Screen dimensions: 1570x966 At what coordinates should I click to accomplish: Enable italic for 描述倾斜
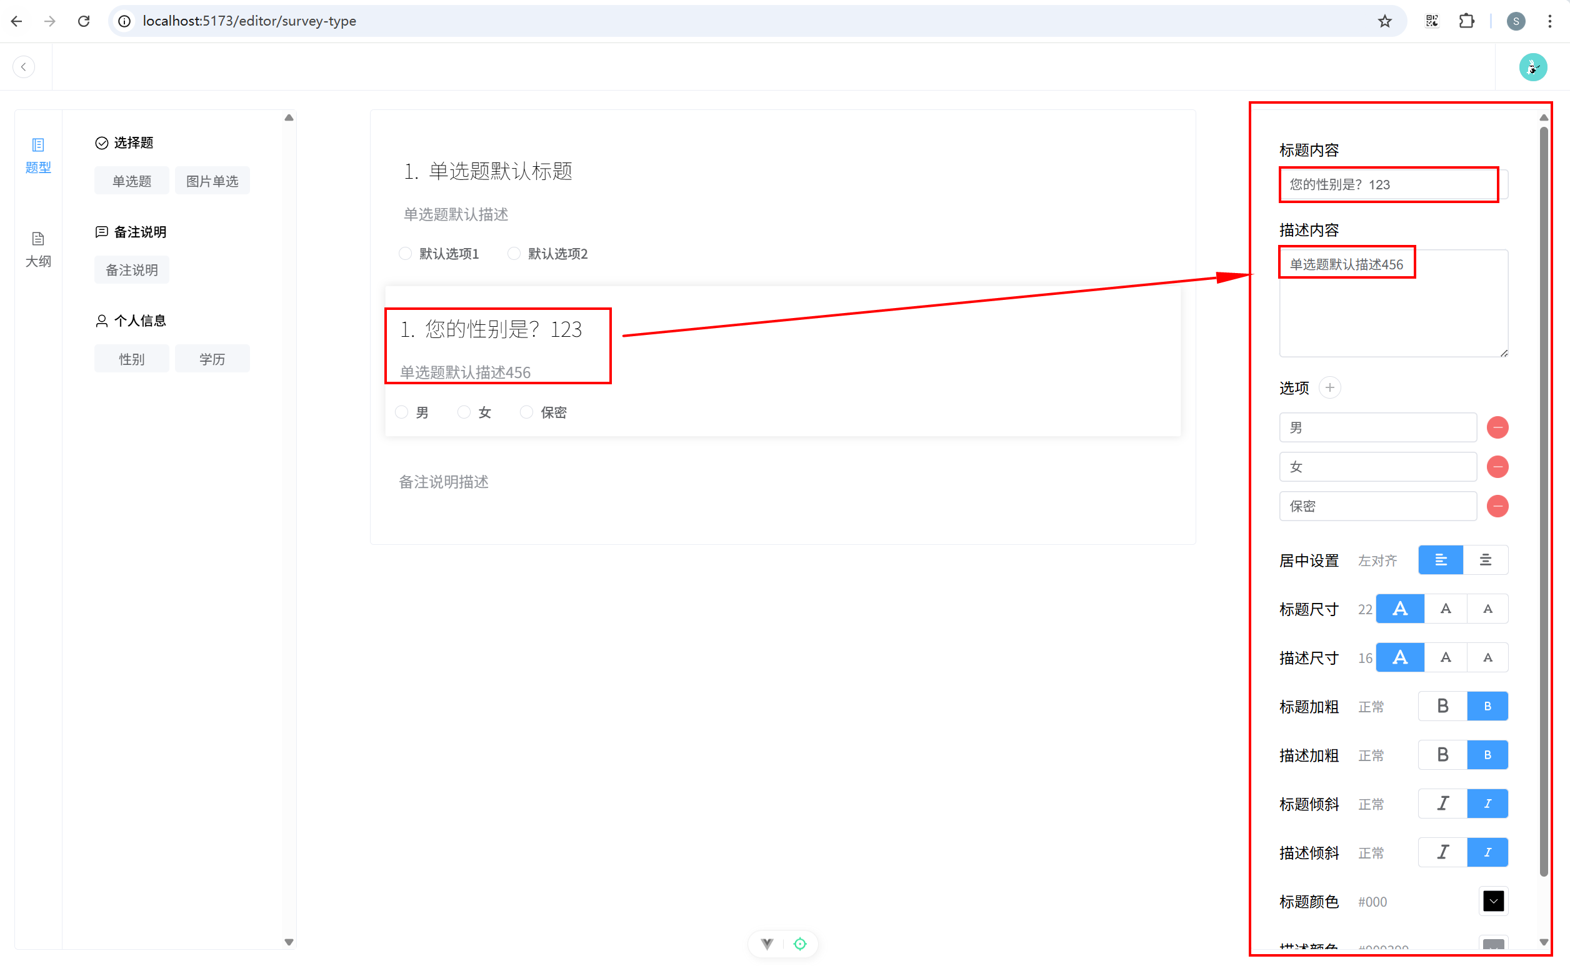(1442, 852)
